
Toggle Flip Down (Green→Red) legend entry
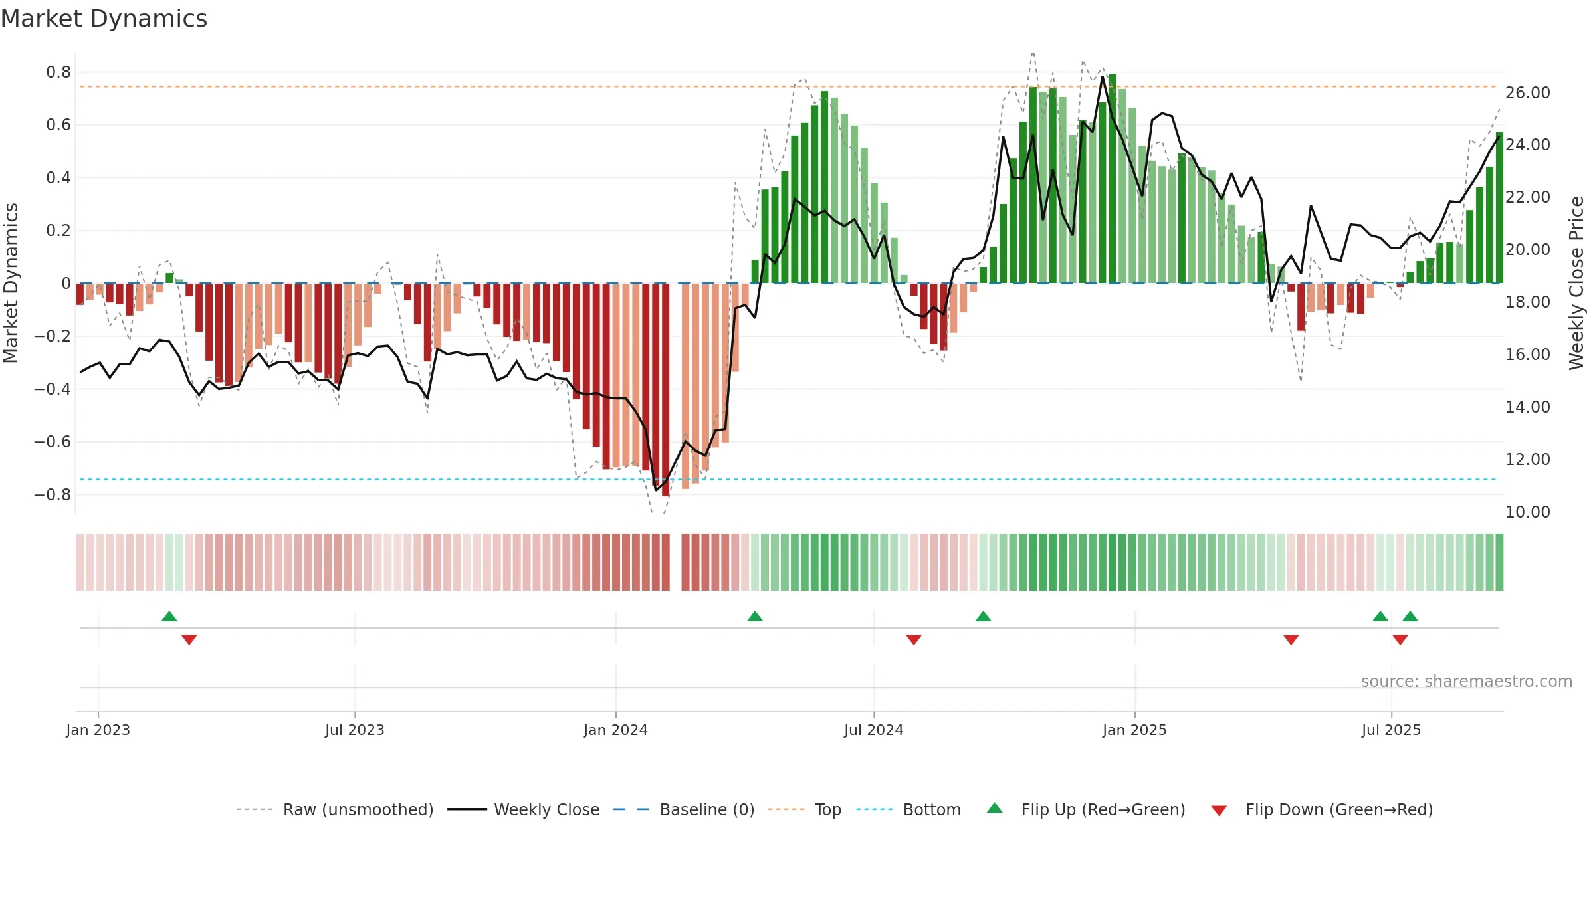(x=1321, y=809)
